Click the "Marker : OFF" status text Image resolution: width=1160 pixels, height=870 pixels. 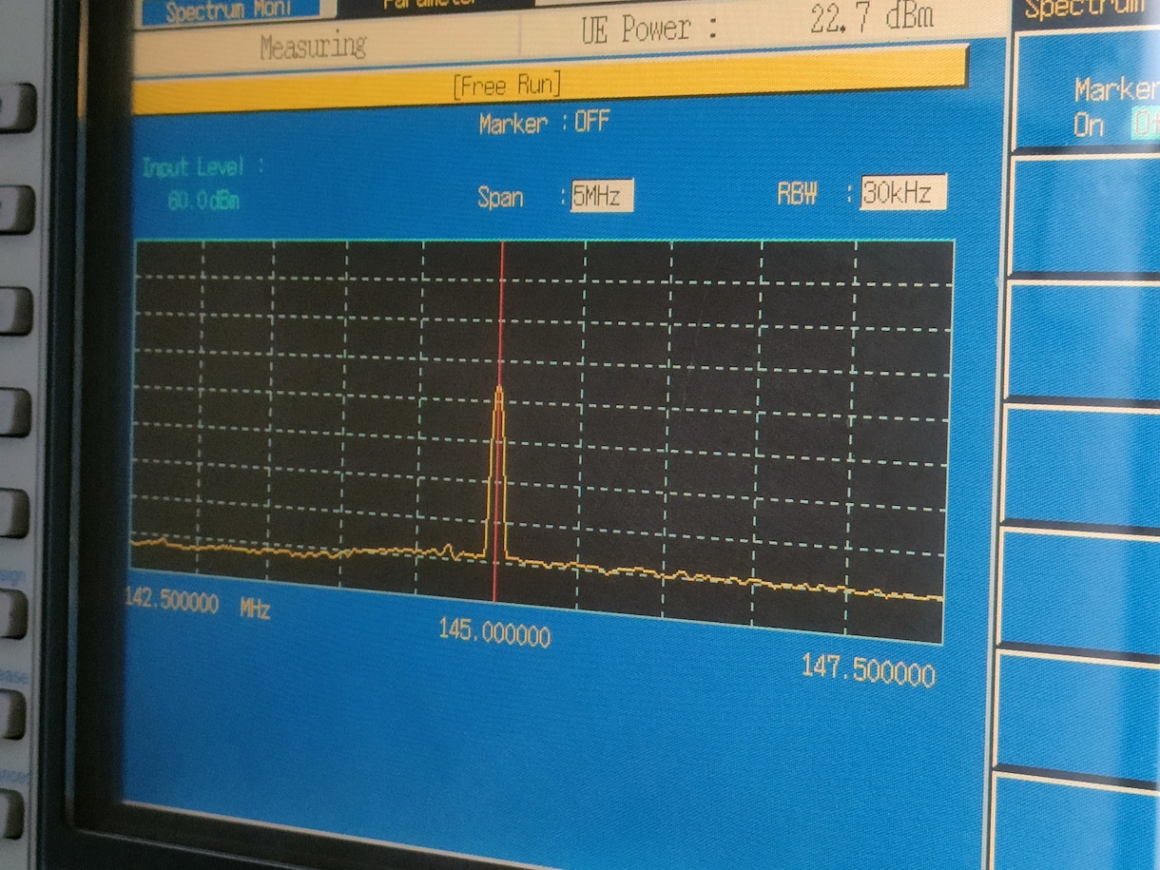(x=544, y=123)
